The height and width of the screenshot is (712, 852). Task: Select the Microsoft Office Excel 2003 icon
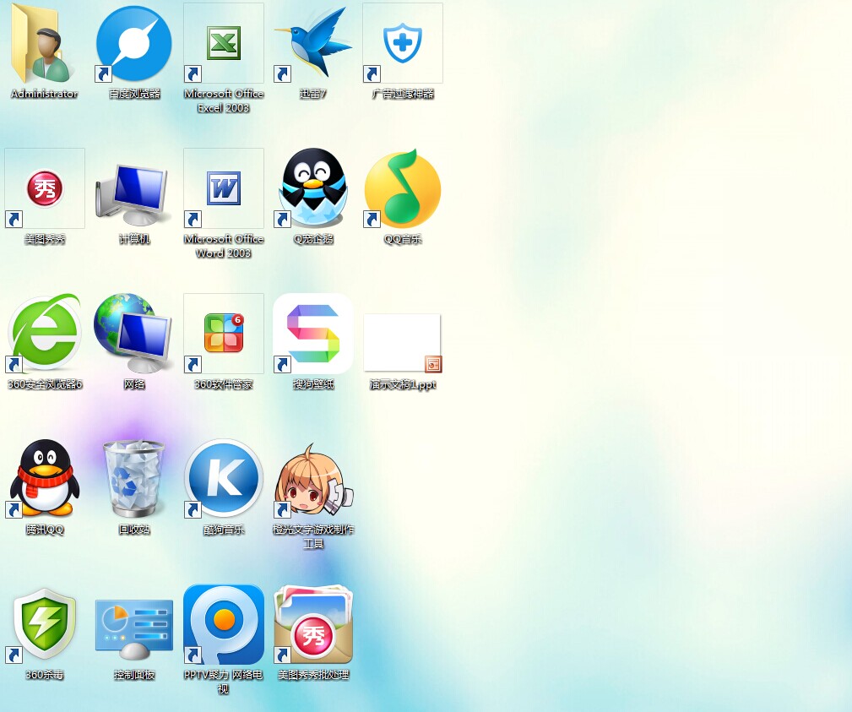(224, 43)
